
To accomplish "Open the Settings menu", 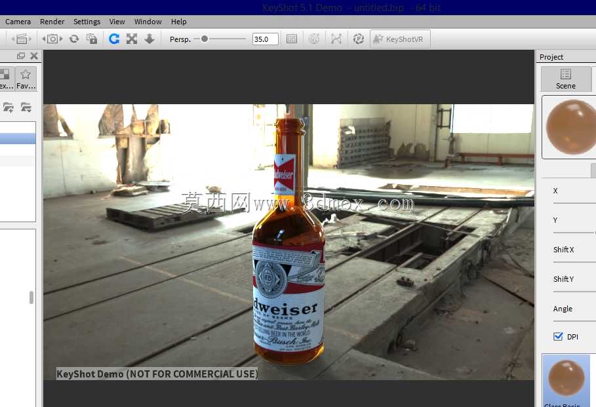I will [87, 22].
